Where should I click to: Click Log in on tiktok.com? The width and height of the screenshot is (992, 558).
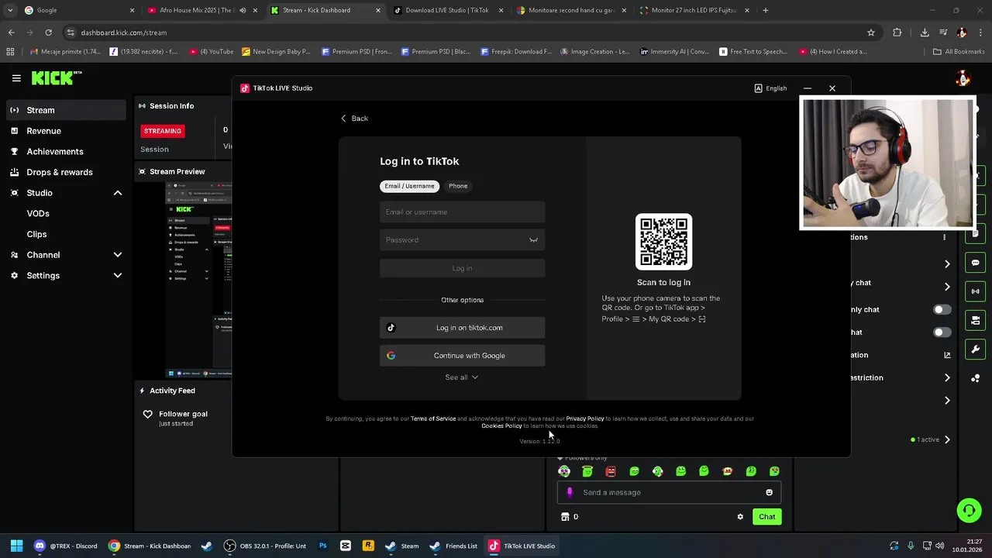point(462,328)
